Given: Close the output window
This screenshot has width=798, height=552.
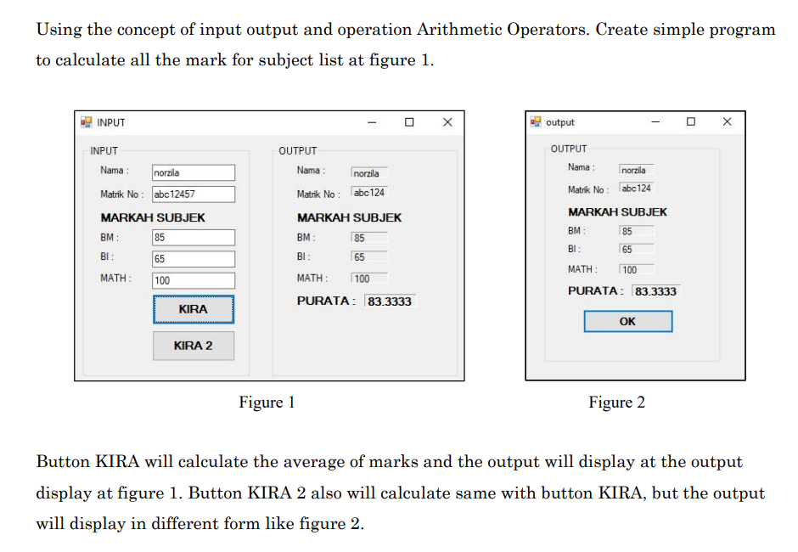Looking at the screenshot, I should tap(728, 121).
